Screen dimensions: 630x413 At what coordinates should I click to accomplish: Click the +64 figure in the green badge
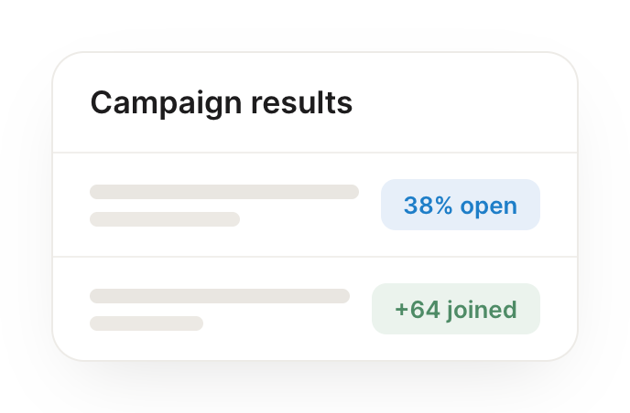(x=418, y=310)
